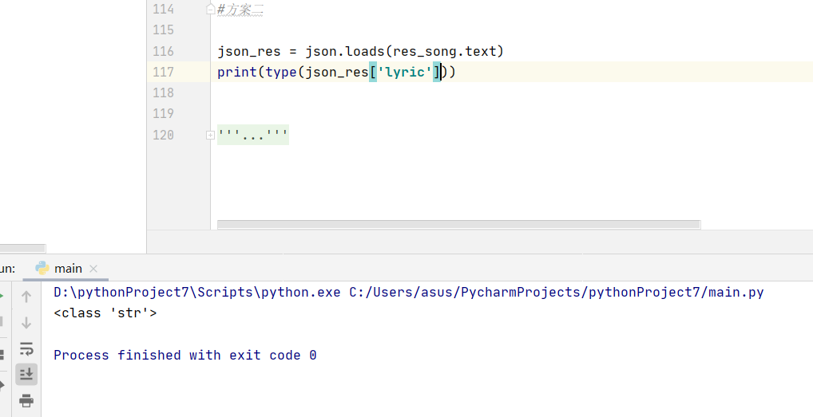Toggle scroll to end in the run console

[26, 373]
